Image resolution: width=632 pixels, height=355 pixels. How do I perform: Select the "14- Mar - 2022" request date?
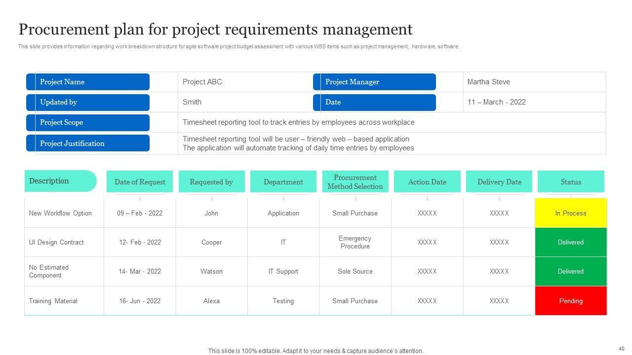point(140,271)
